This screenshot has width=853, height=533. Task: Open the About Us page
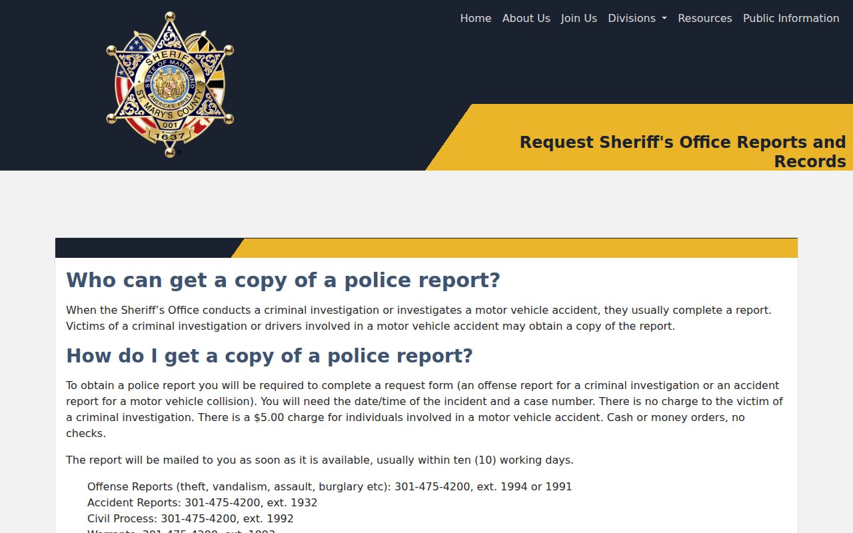(x=526, y=19)
